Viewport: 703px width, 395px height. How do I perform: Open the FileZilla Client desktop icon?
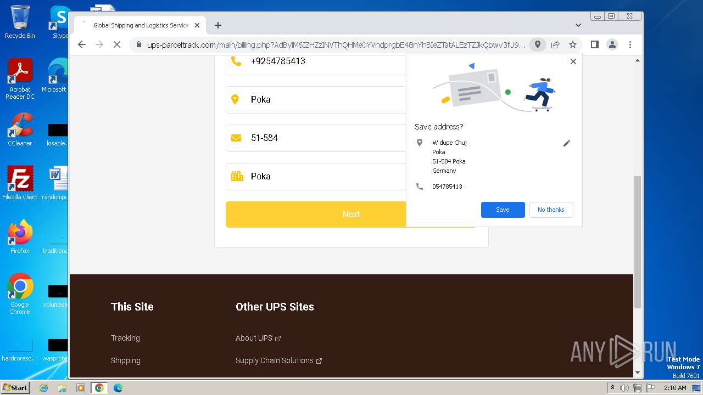pyautogui.click(x=20, y=183)
